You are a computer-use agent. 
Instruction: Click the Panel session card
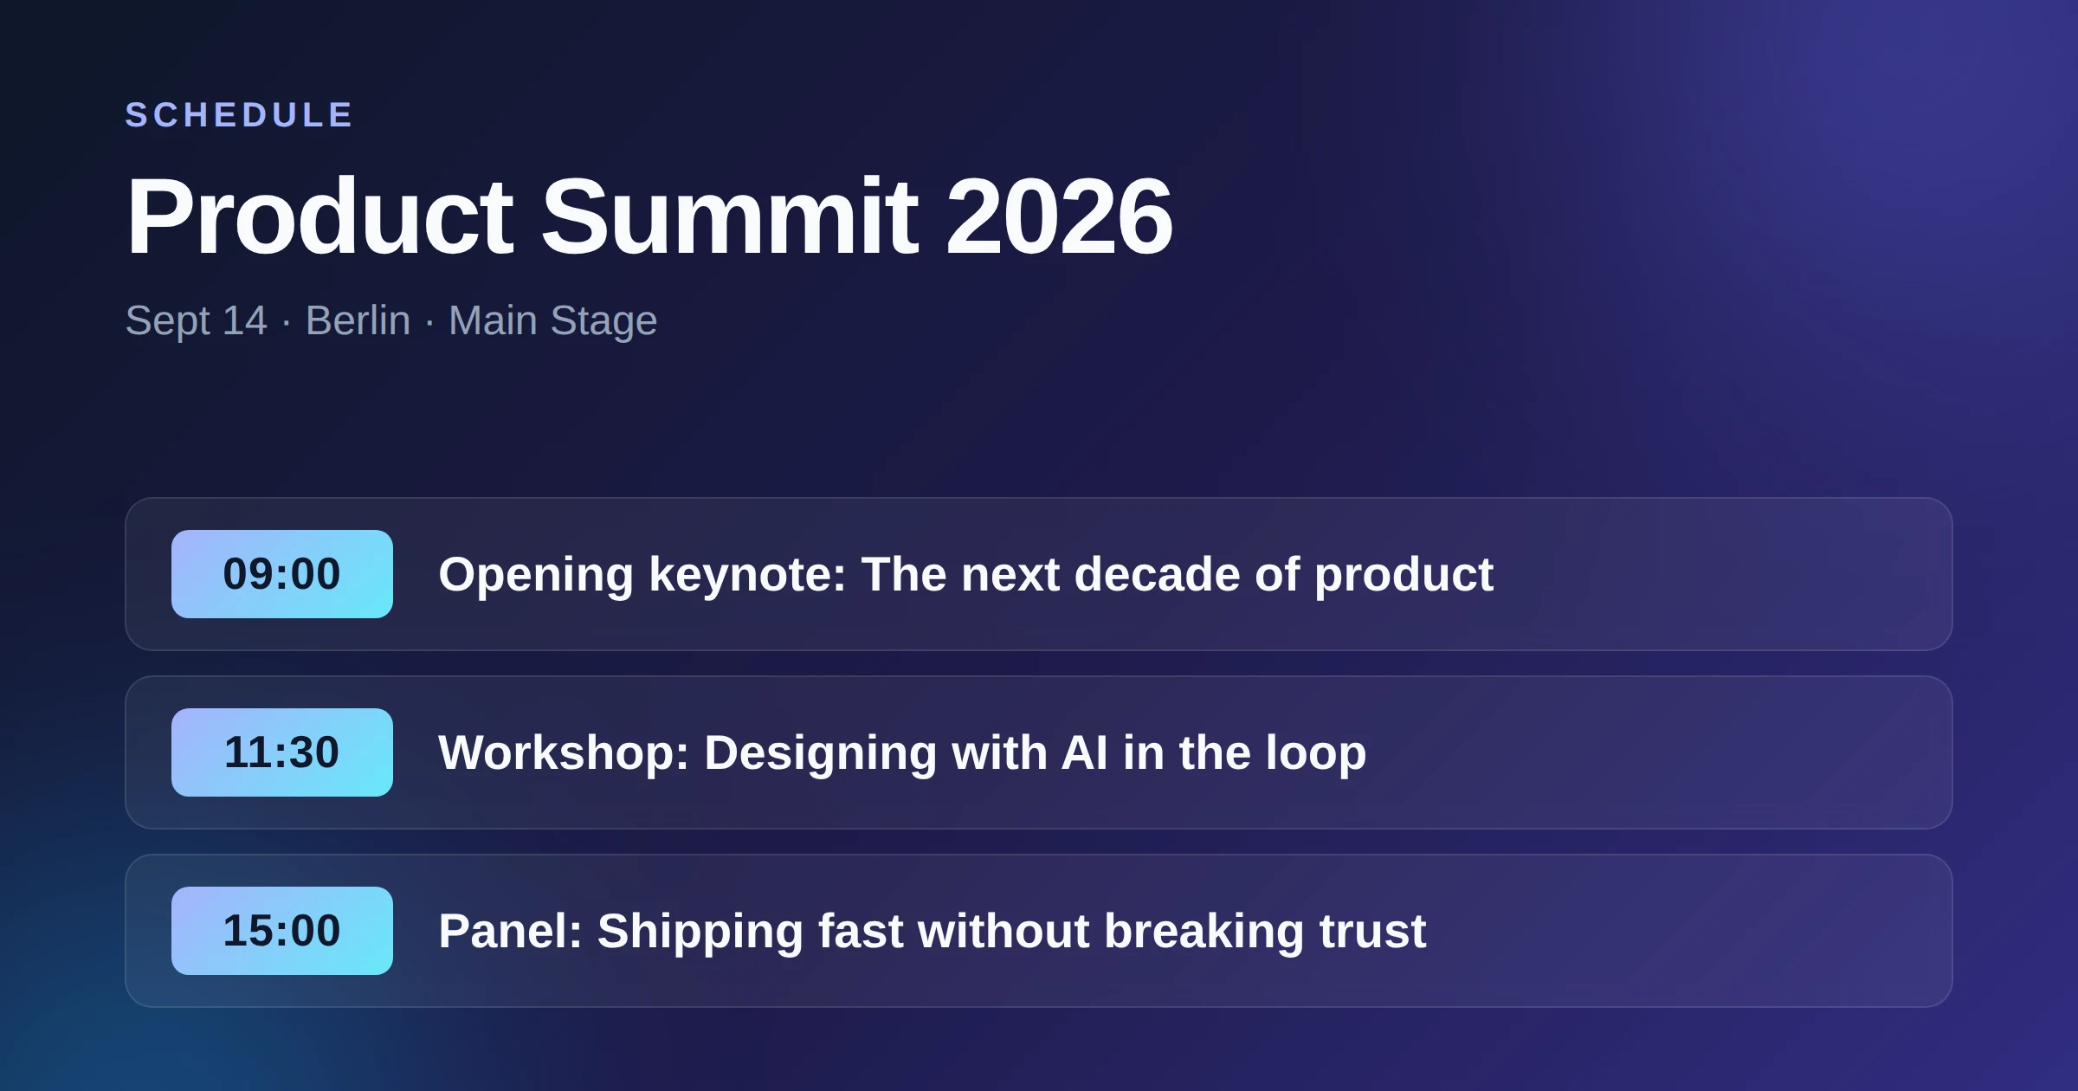pyautogui.click(x=1039, y=931)
